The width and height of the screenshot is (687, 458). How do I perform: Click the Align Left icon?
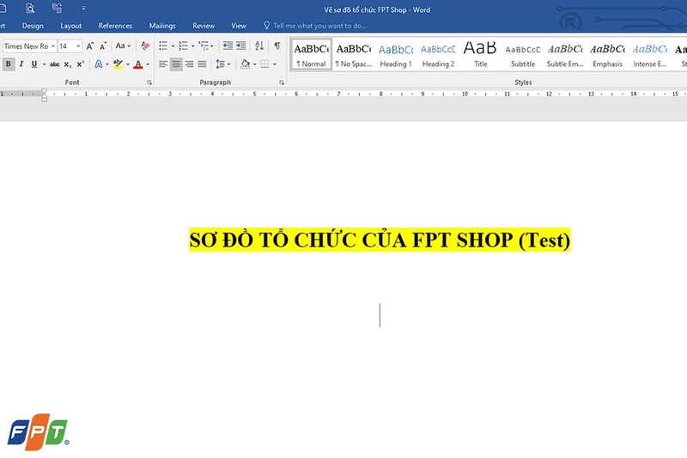(x=163, y=64)
